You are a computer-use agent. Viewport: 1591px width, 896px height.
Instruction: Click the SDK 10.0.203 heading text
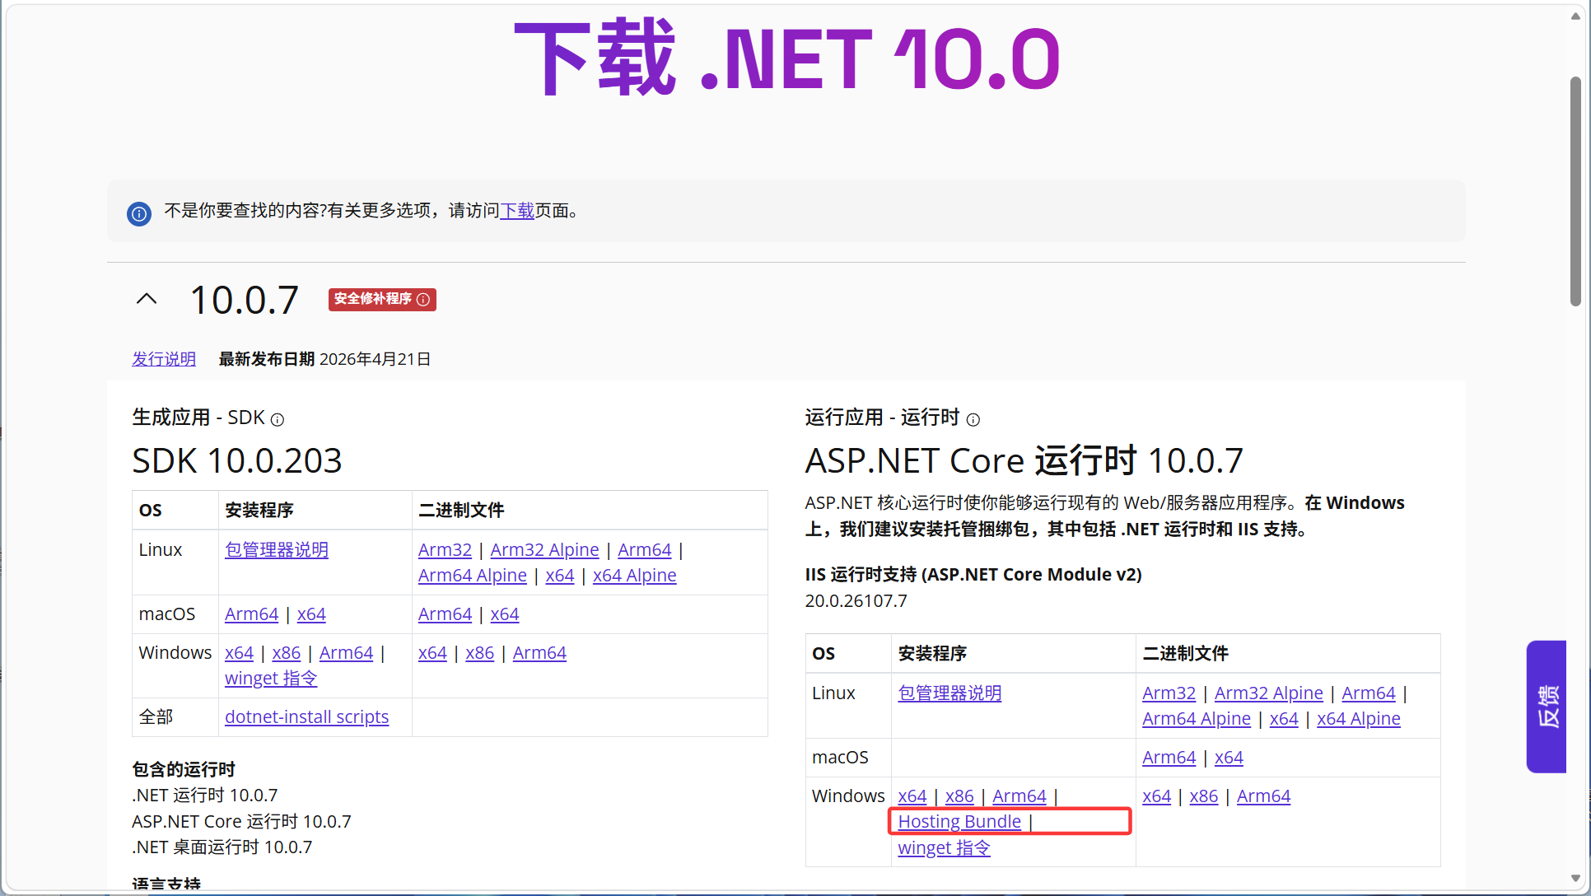click(237, 460)
